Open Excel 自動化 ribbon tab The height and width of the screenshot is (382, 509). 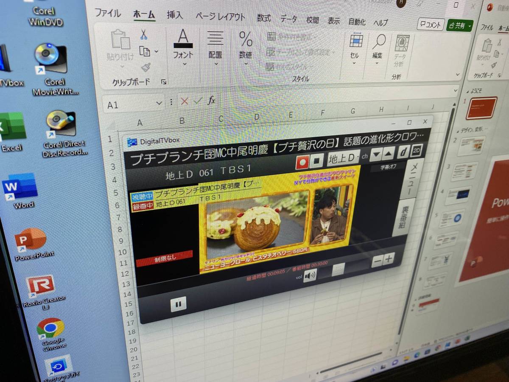(357, 22)
